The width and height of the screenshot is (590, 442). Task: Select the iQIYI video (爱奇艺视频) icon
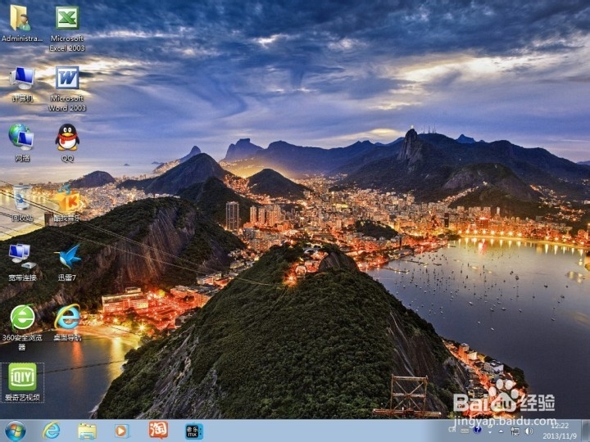[22, 382]
